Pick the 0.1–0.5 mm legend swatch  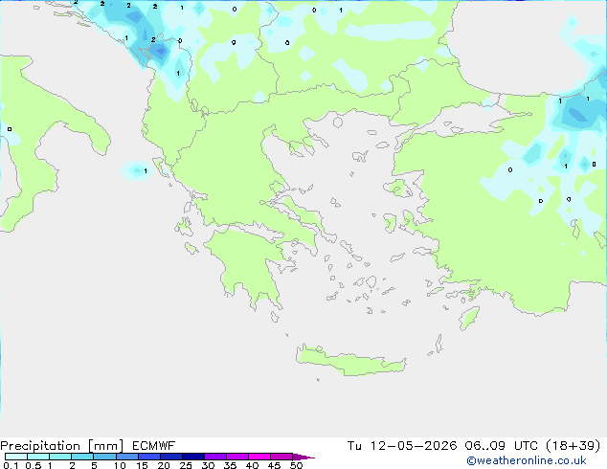point(16,457)
